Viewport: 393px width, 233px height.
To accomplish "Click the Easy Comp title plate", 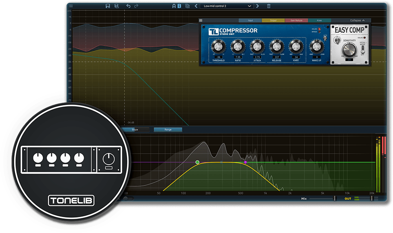I will click(x=349, y=30).
